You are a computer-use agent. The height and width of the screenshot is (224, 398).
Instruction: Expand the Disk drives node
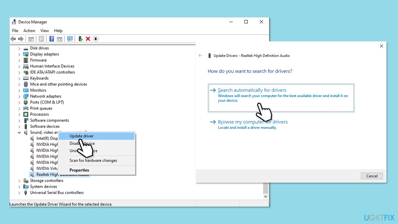coord(19,48)
